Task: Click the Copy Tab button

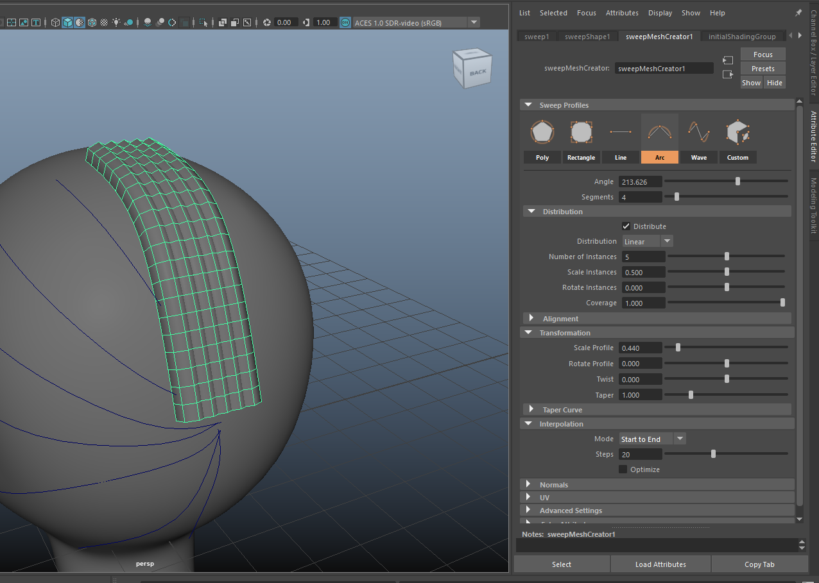Action: pyautogui.click(x=759, y=564)
